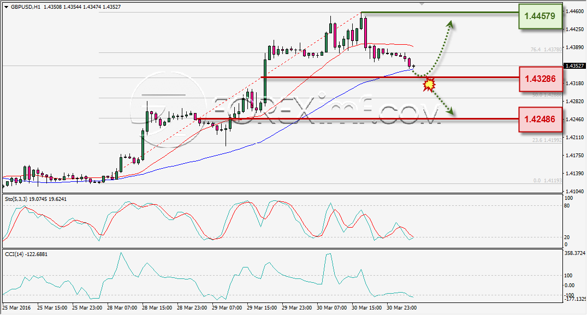Click the stochastic scale value 80
Viewport: 587px width, 315px height.
tap(567, 206)
